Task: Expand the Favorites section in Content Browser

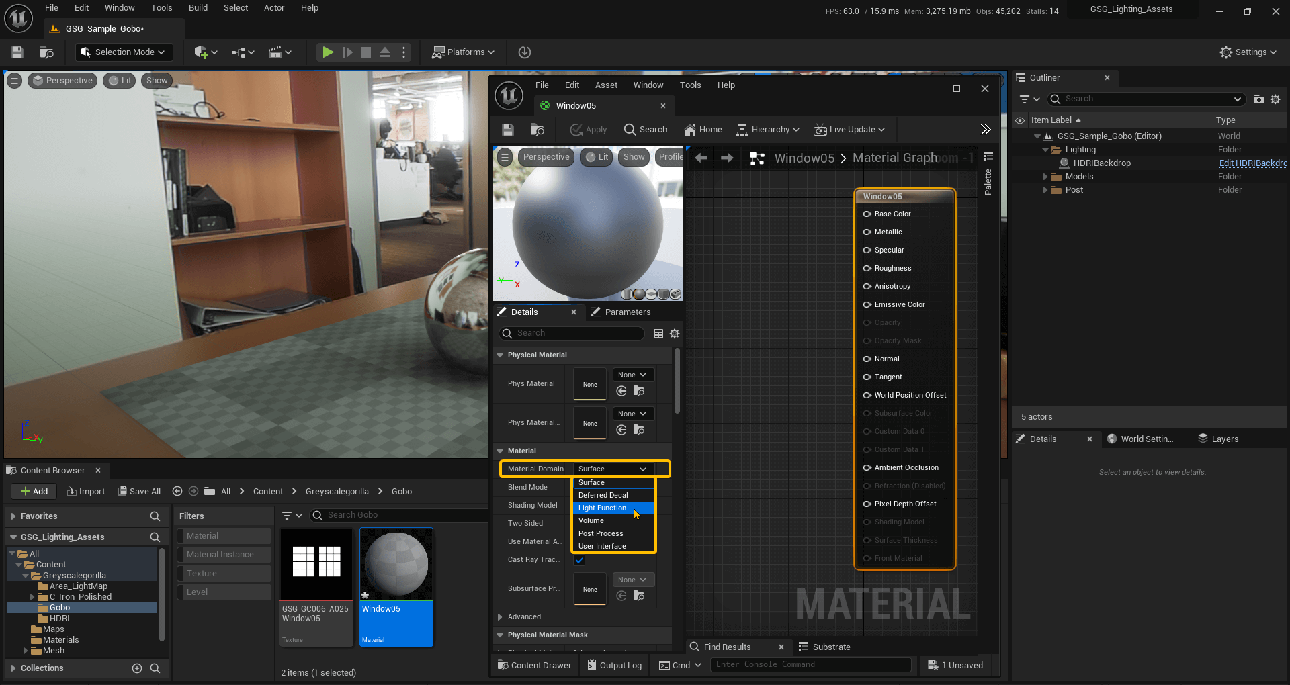Action: [x=13, y=516]
